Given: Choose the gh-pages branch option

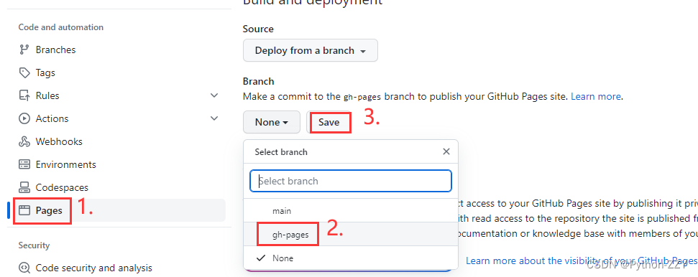Looking at the screenshot, I should (x=351, y=235).
